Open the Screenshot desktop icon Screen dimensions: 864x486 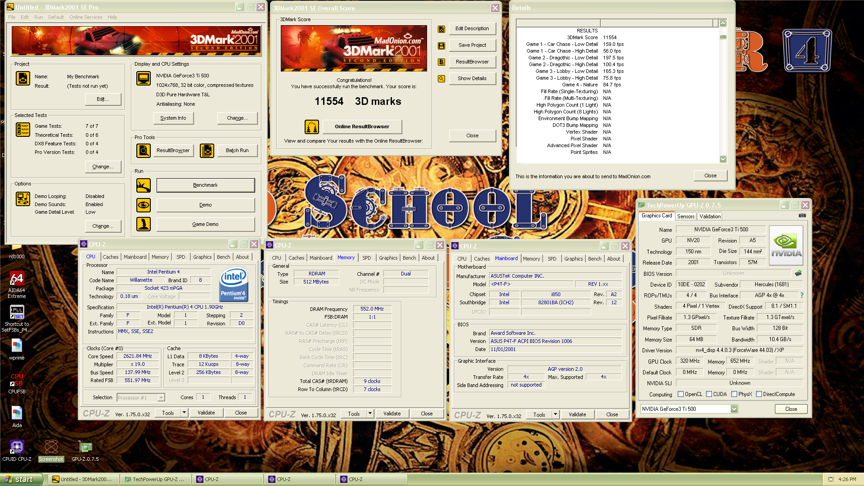click(x=51, y=451)
